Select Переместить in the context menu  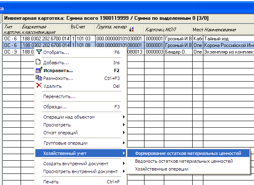tap(59, 96)
